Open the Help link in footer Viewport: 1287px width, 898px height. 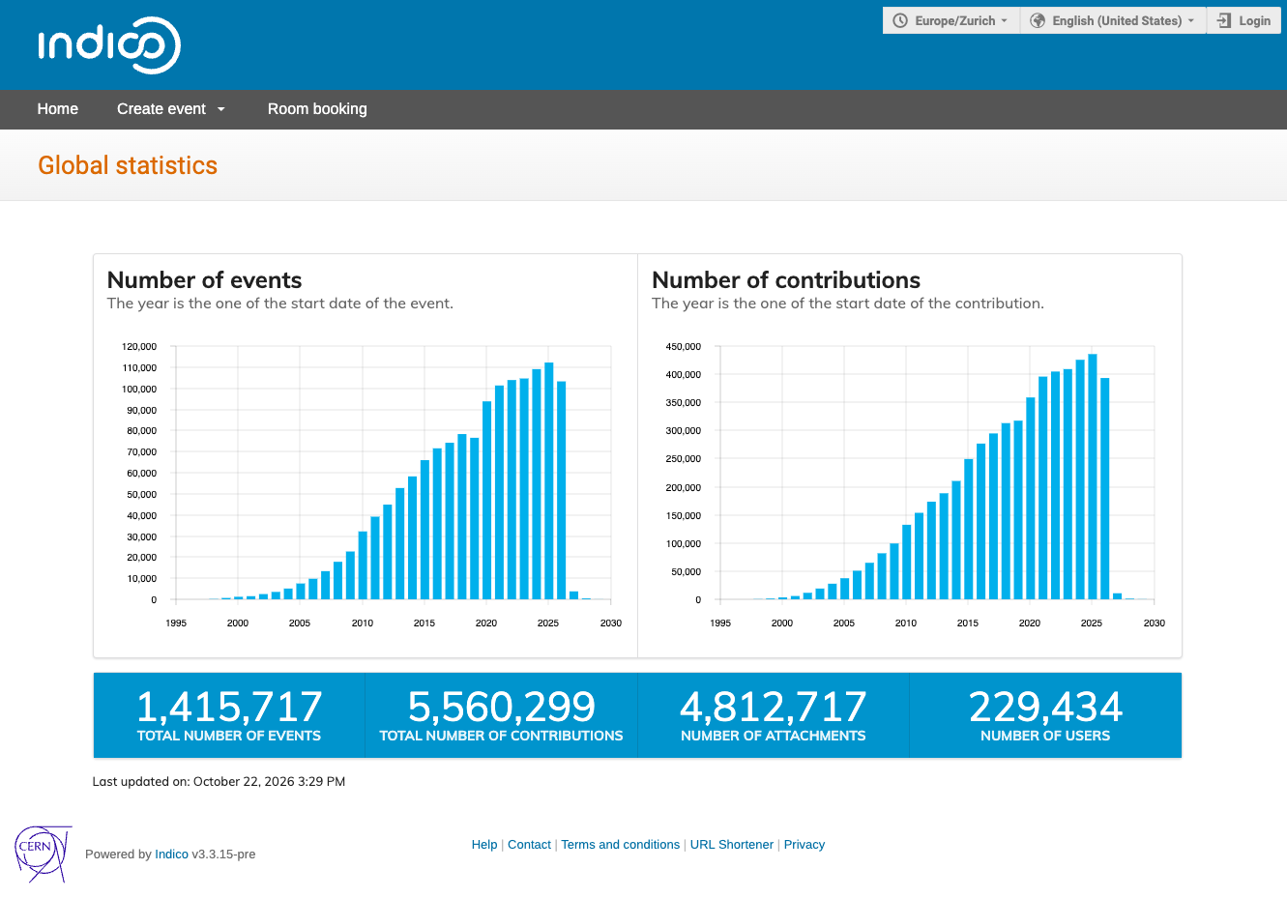pos(484,845)
